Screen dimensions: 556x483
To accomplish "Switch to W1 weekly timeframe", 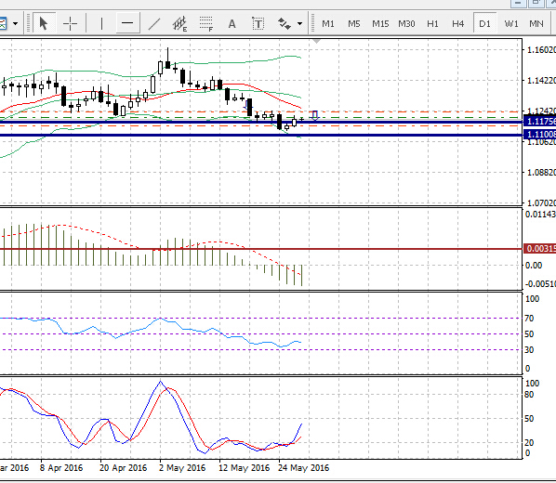I will point(511,24).
